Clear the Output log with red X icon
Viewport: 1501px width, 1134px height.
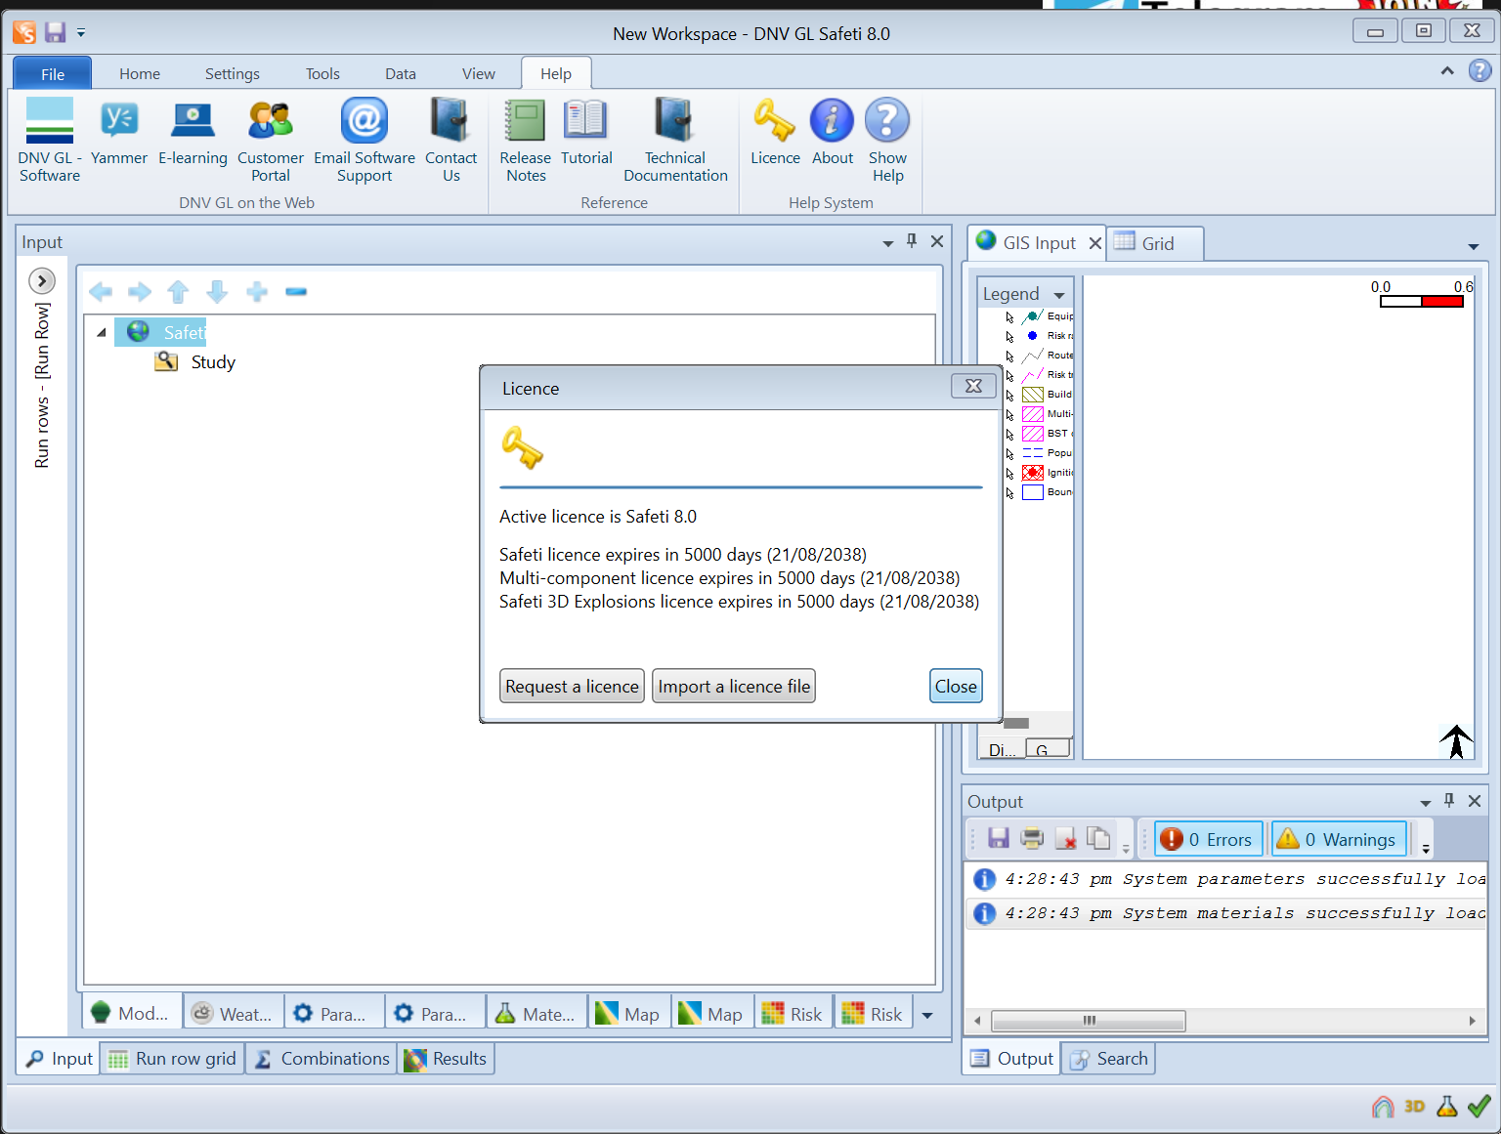1065,838
